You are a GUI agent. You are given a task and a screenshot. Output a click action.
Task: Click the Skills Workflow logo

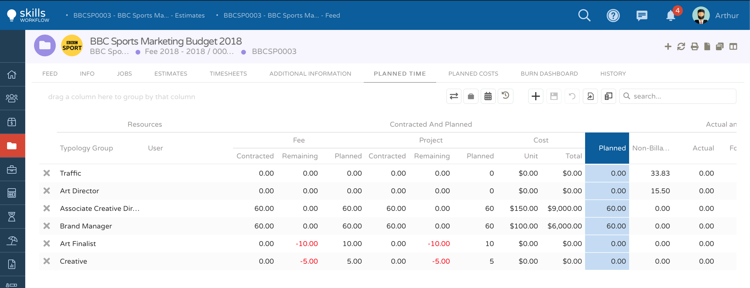coord(28,15)
